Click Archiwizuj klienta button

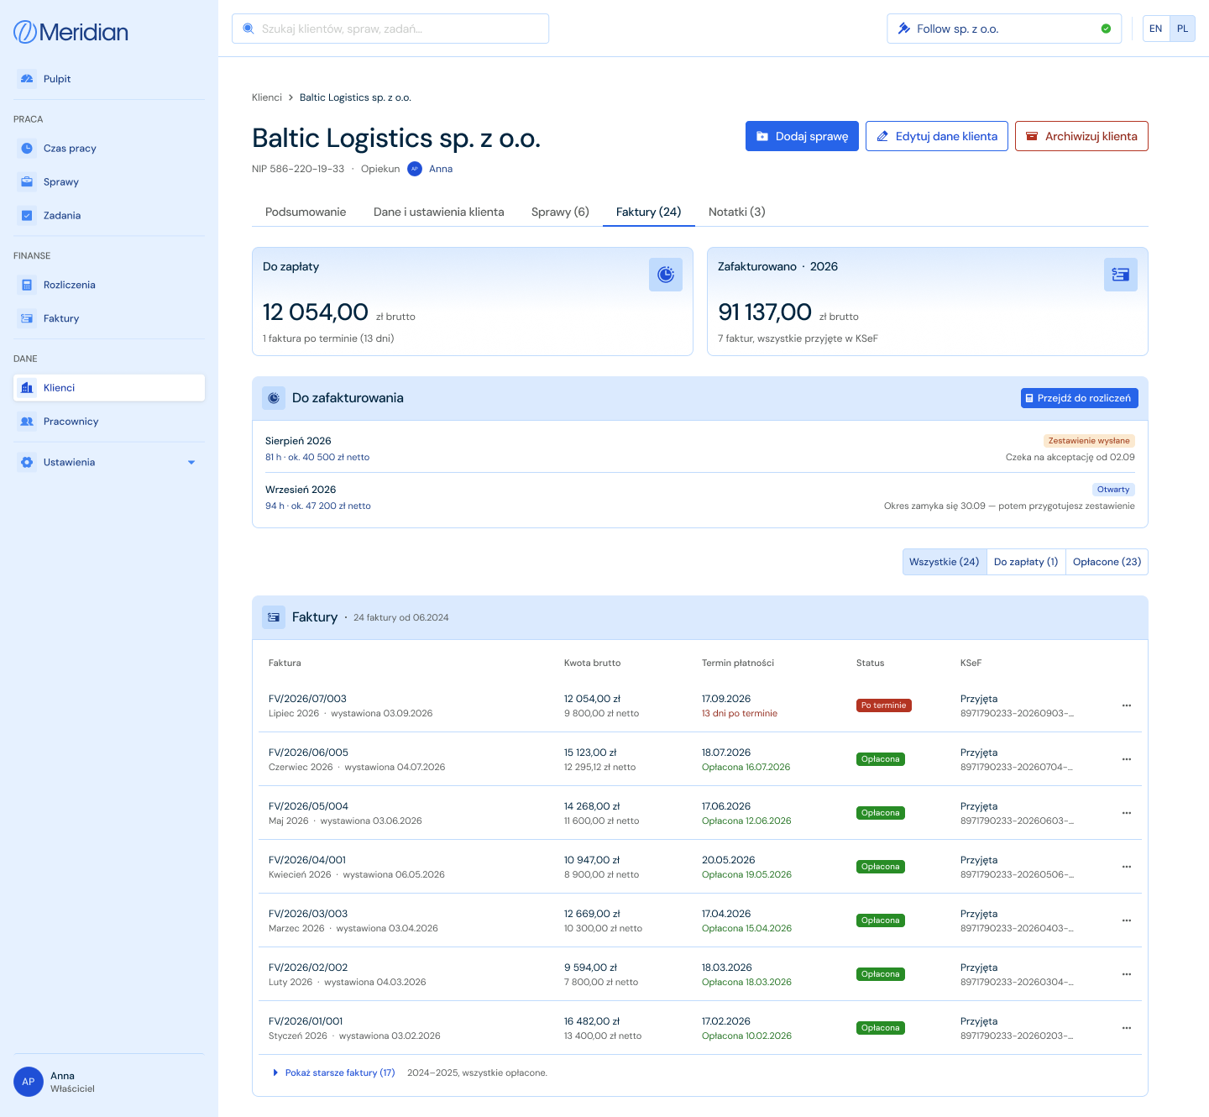tap(1081, 136)
